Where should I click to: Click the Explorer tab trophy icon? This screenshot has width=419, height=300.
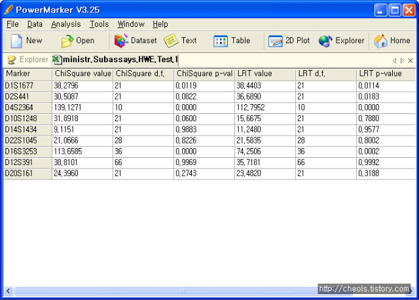(12, 60)
